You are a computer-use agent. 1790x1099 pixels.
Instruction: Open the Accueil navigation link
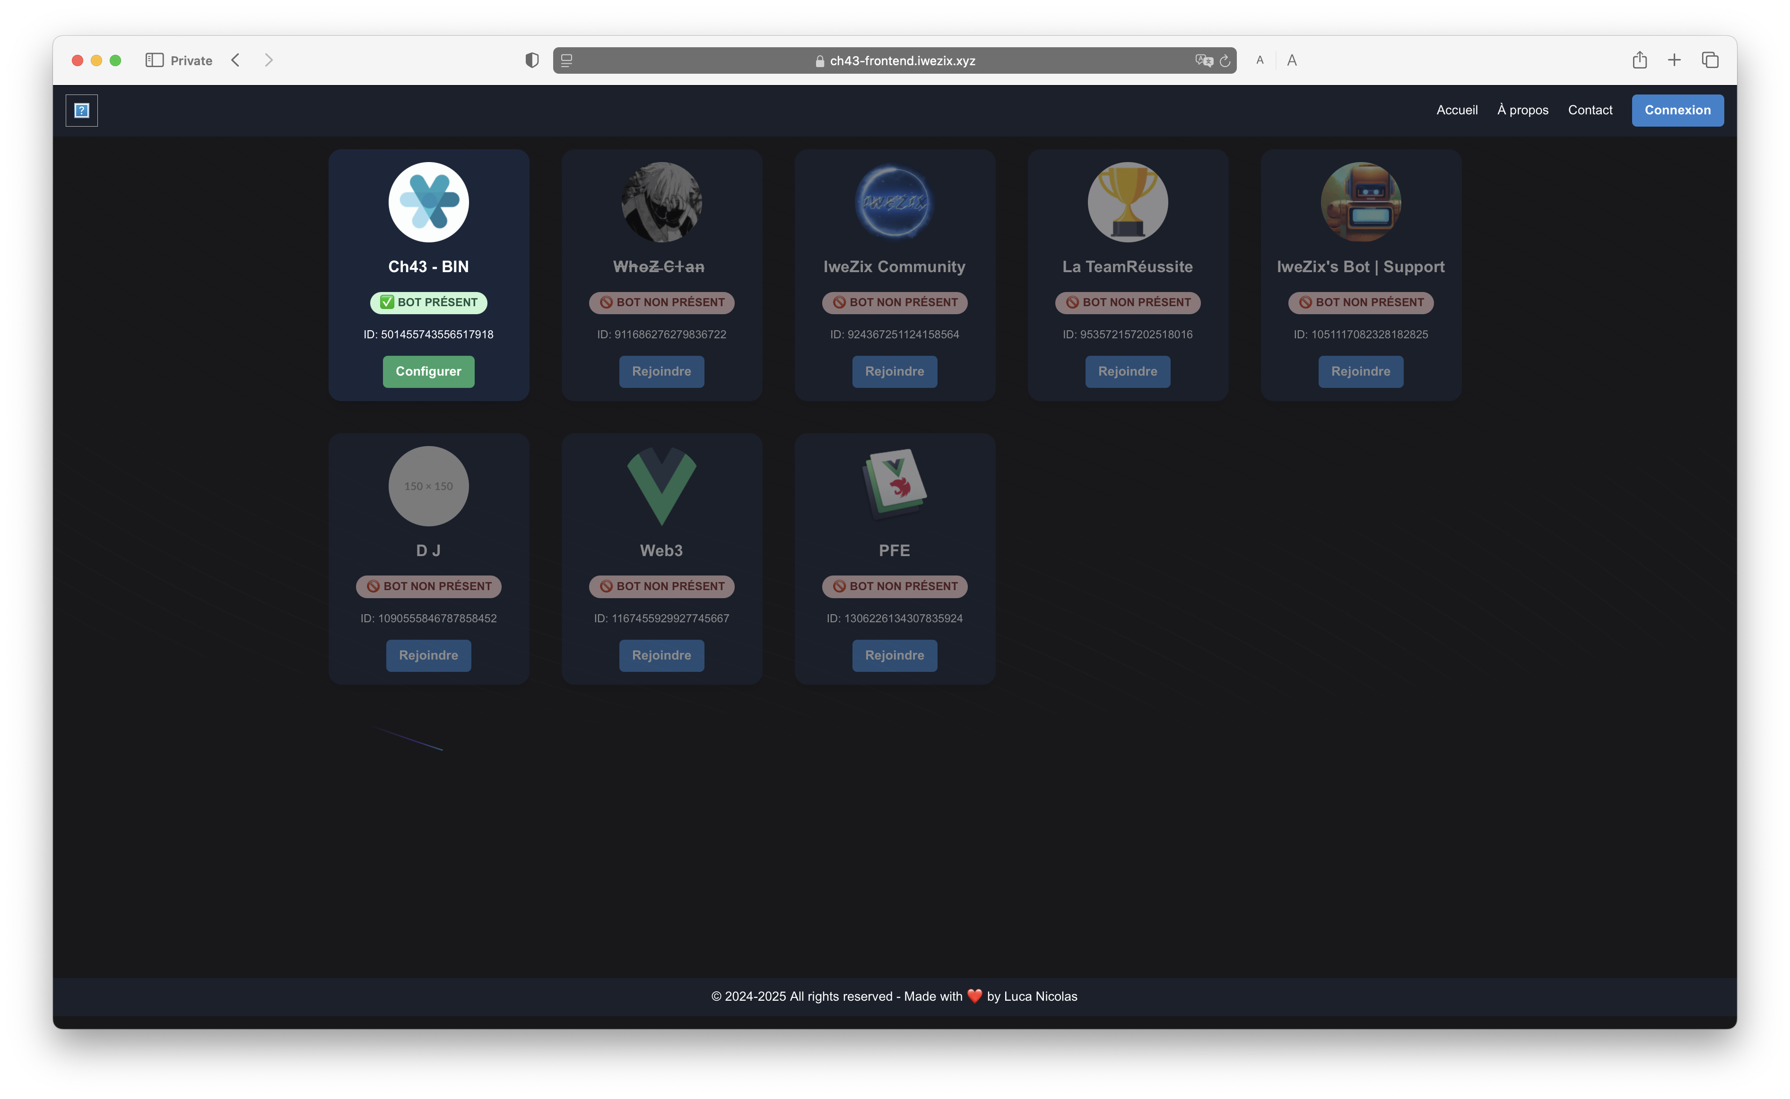(1457, 111)
